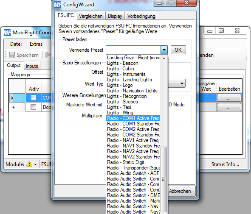Screen dimensions: 251x214
Task: Click the MobiFlight Connector MF logo icon
Action: click(7, 33)
